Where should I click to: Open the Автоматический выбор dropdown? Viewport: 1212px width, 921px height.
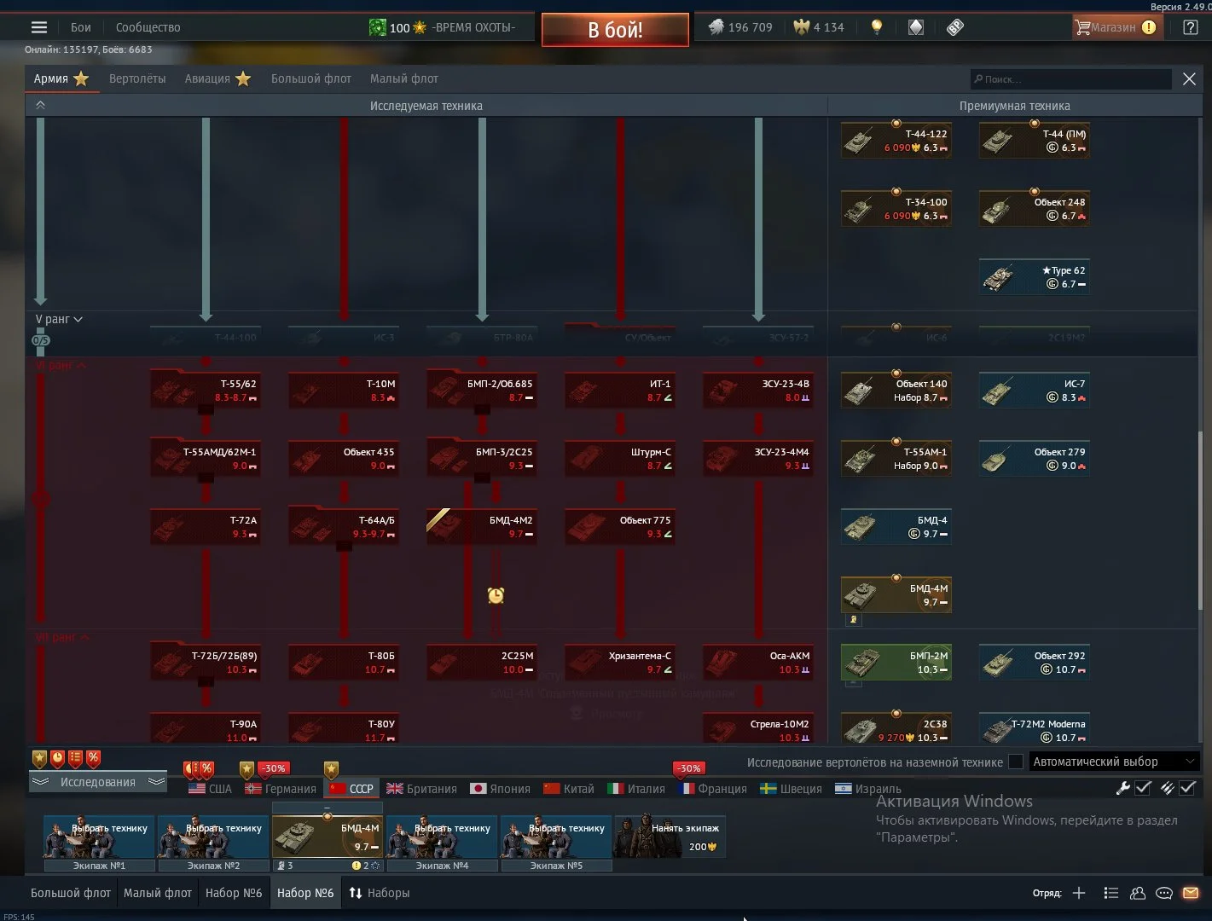pos(1113,762)
